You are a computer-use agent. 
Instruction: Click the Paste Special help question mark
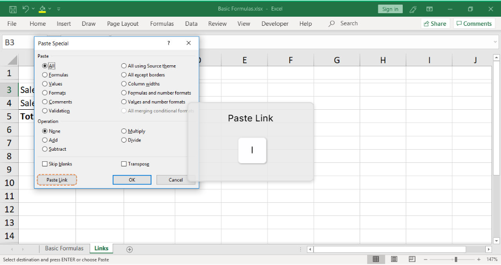pyautogui.click(x=169, y=43)
